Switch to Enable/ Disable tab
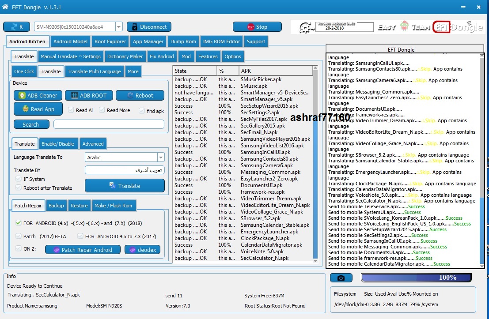 pos(58,143)
